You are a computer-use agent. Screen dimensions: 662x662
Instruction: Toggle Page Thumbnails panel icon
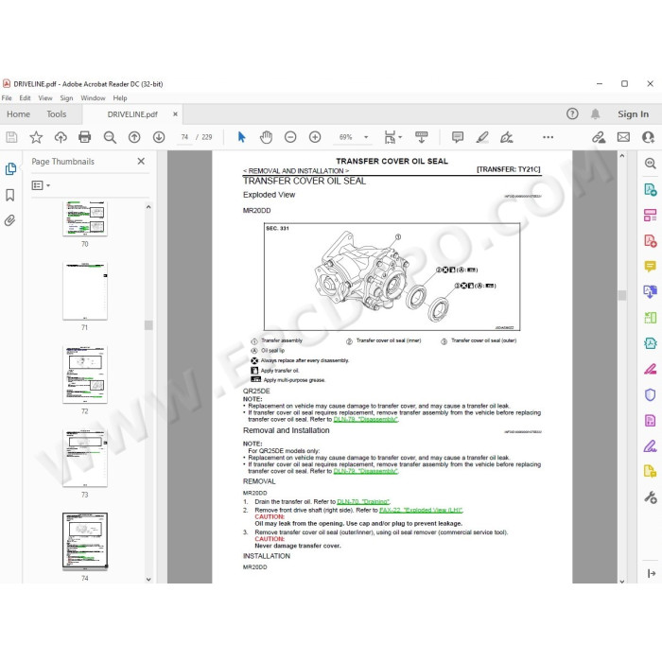[10, 169]
